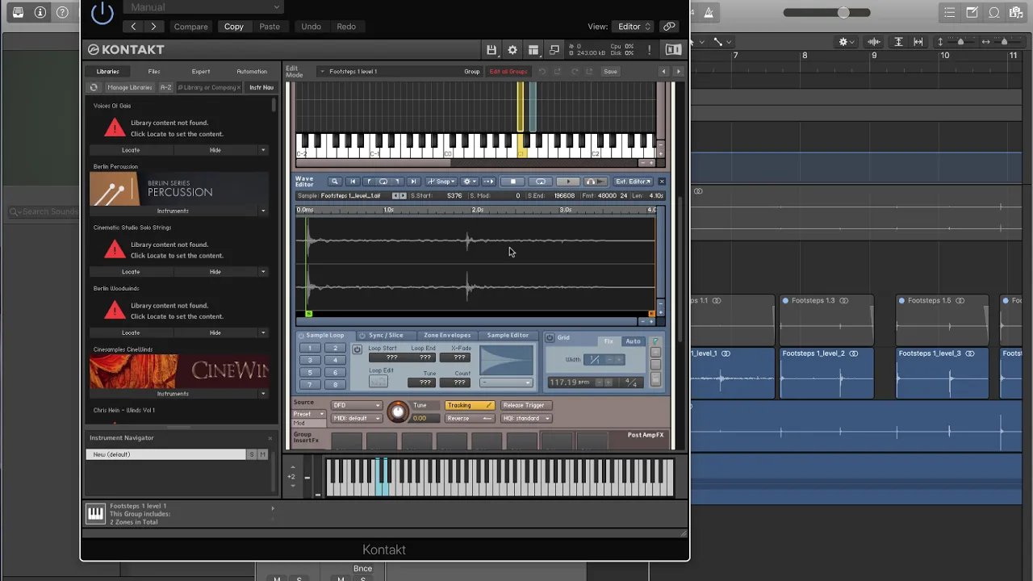The width and height of the screenshot is (1033, 581).
Task: Toggle headphone audition button
Action: pyautogui.click(x=595, y=182)
